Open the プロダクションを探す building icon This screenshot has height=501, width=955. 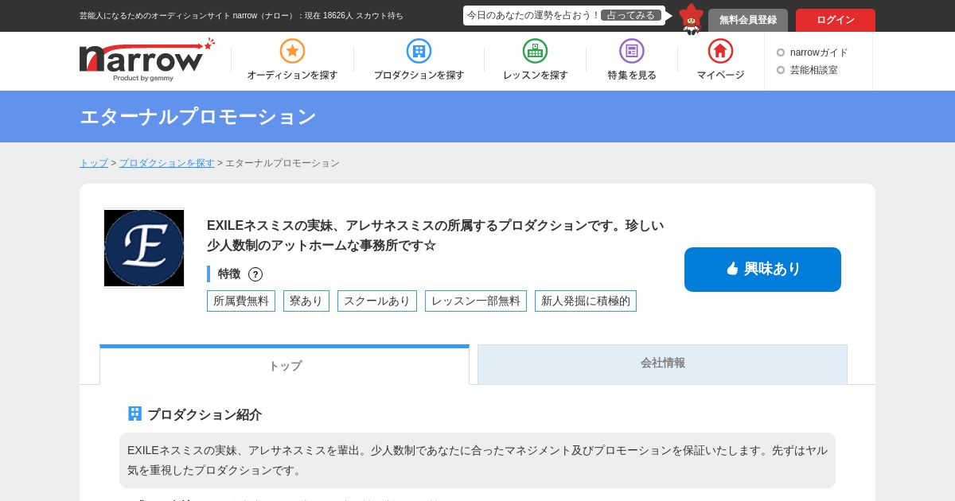coord(419,51)
